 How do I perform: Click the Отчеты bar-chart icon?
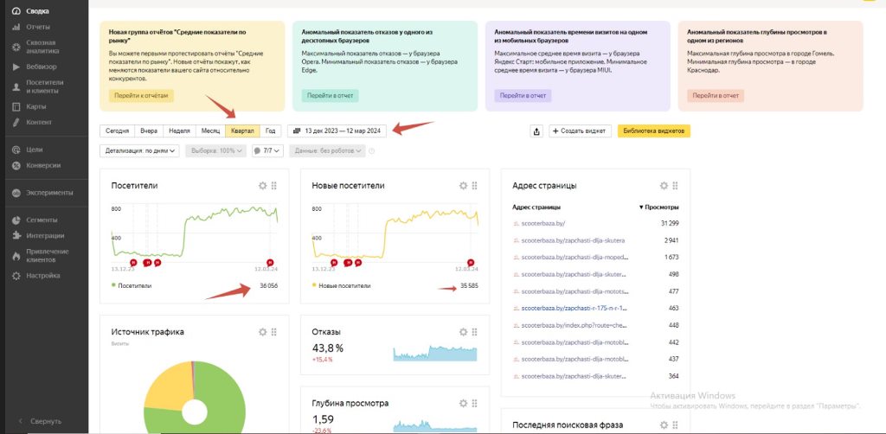pos(16,27)
